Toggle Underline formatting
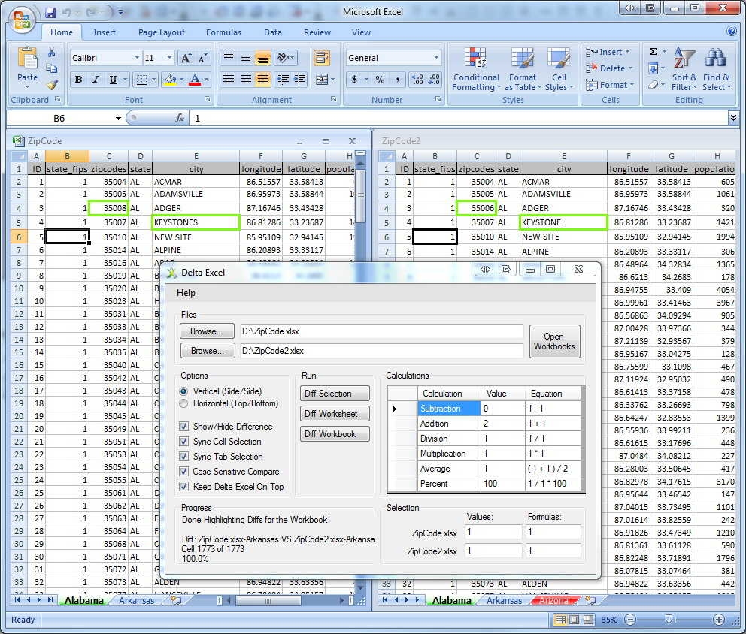The image size is (746, 634). pyautogui.click(x=113, y=80)
